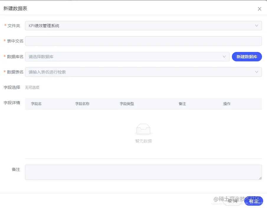Click the 操作 column header
The width and height of the screenshot is (267, 208).
click(x=226, y=104)
